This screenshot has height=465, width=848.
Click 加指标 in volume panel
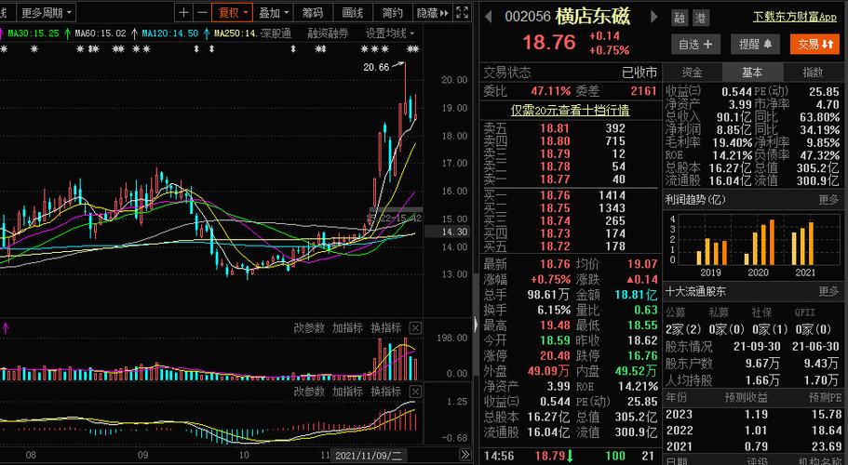[x=347, y=327]
